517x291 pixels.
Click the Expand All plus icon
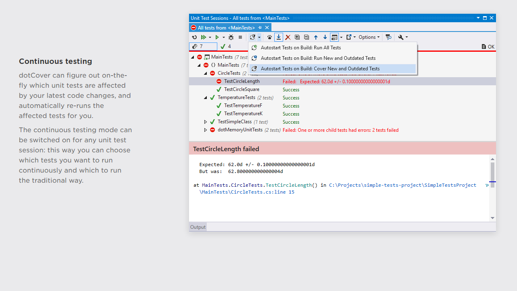[x=297, y=37]
